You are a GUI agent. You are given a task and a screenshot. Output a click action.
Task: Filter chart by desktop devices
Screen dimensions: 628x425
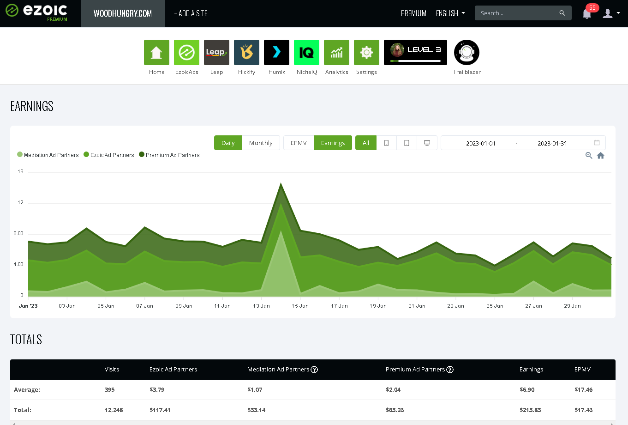[x=427, y=143]
